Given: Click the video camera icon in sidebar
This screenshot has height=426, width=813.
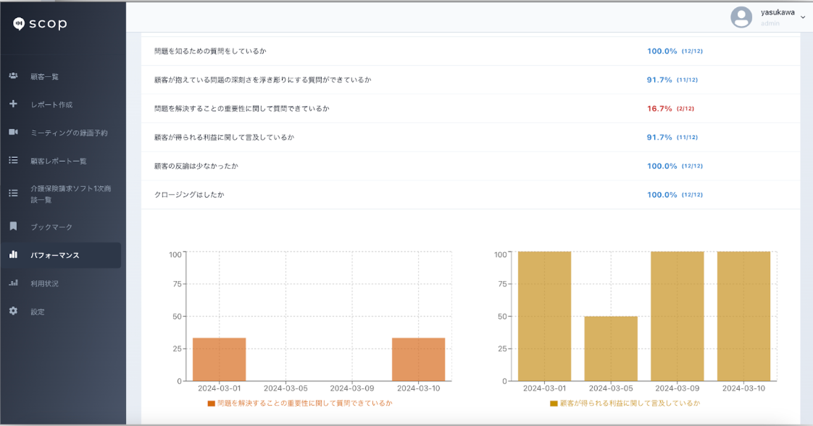Looking at the screenshot, I should [x=13, y=133].
